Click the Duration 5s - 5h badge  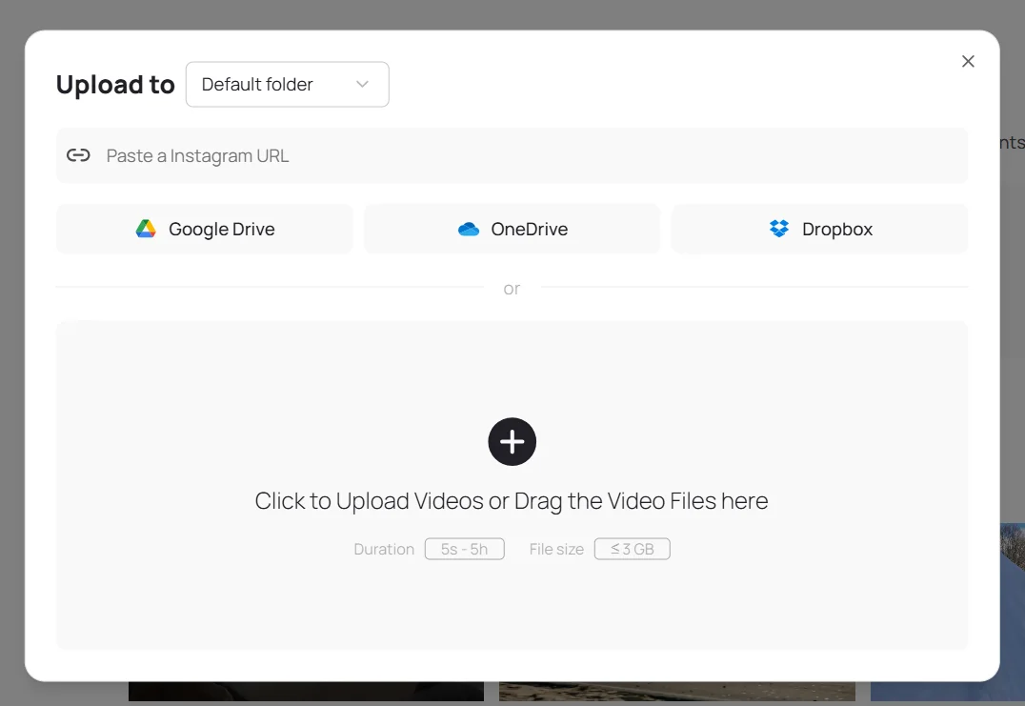(x=464, y=549)
